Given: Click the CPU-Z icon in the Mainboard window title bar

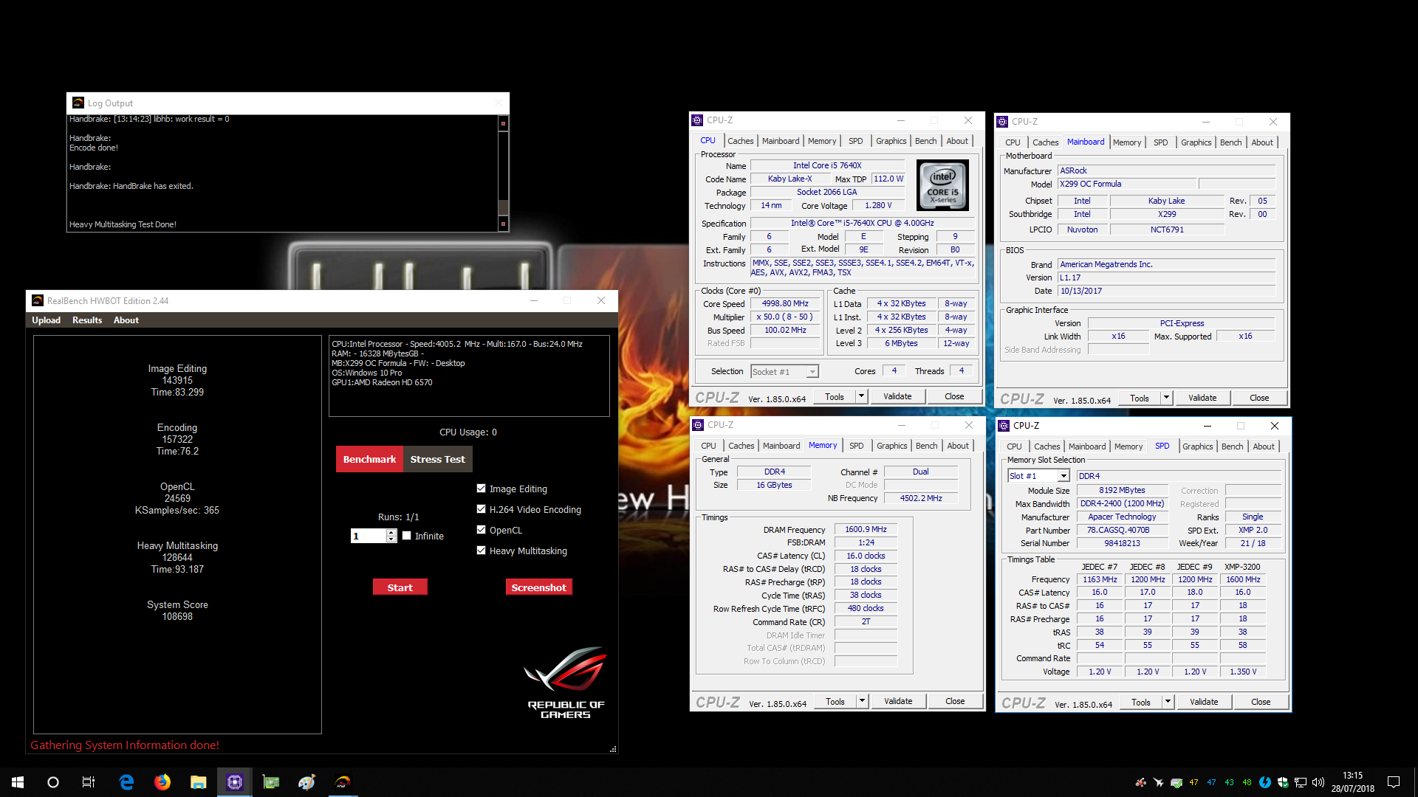Looking at the screenshot, I should click(1002, 122).
